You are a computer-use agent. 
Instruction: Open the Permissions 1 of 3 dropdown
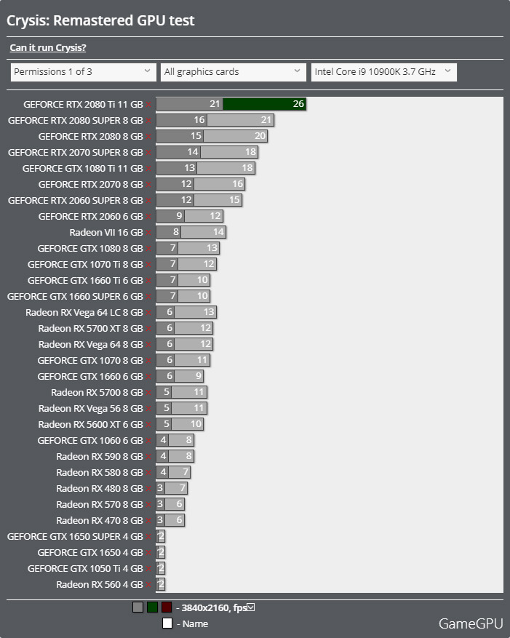[84, 72]
